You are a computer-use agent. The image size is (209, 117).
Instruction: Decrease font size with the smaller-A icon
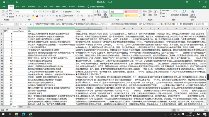[44, 12]
